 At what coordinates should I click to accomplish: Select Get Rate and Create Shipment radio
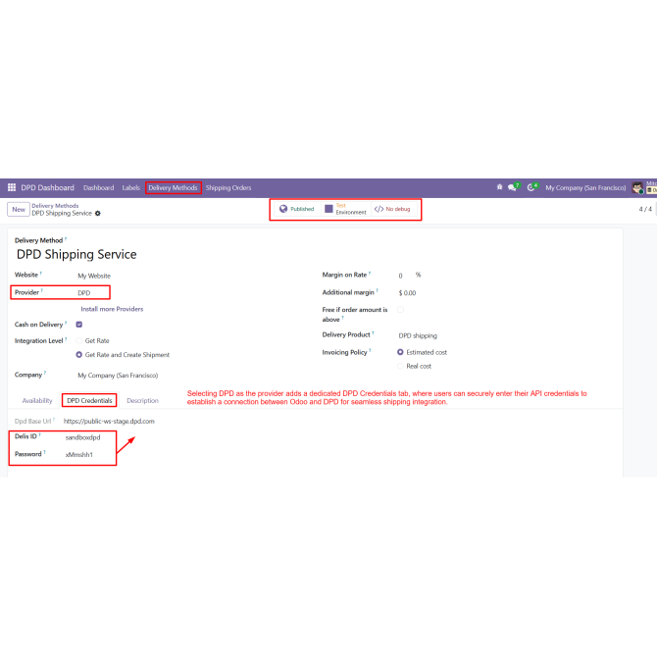point(78,354)
